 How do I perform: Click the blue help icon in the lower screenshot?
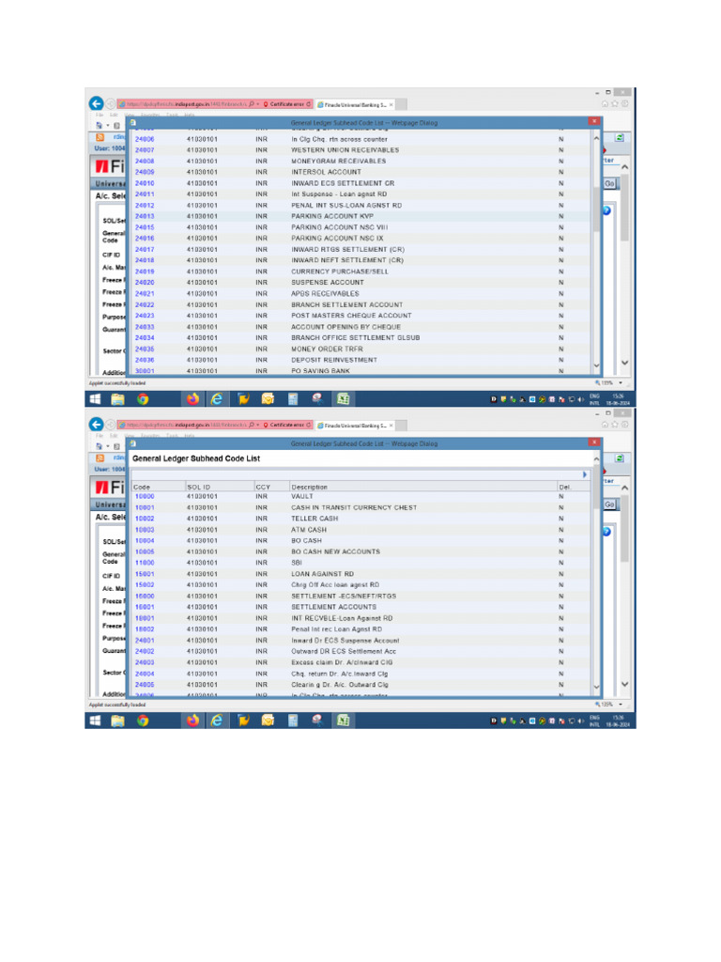pyautogui.click(x=606, y=532)
